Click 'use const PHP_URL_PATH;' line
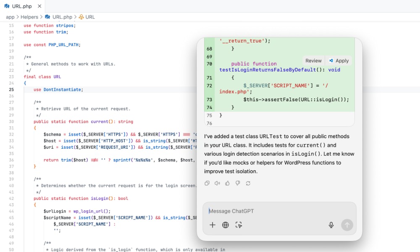Viewport: 420px width, 252px height. 52,45
